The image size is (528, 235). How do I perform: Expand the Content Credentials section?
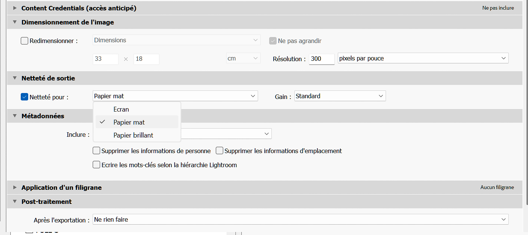click(x=15, y=8)
